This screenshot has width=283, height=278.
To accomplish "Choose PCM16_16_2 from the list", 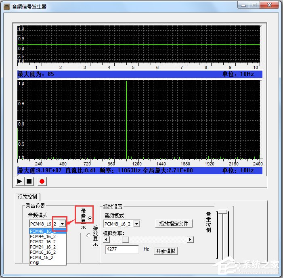I will click(48, 252).
